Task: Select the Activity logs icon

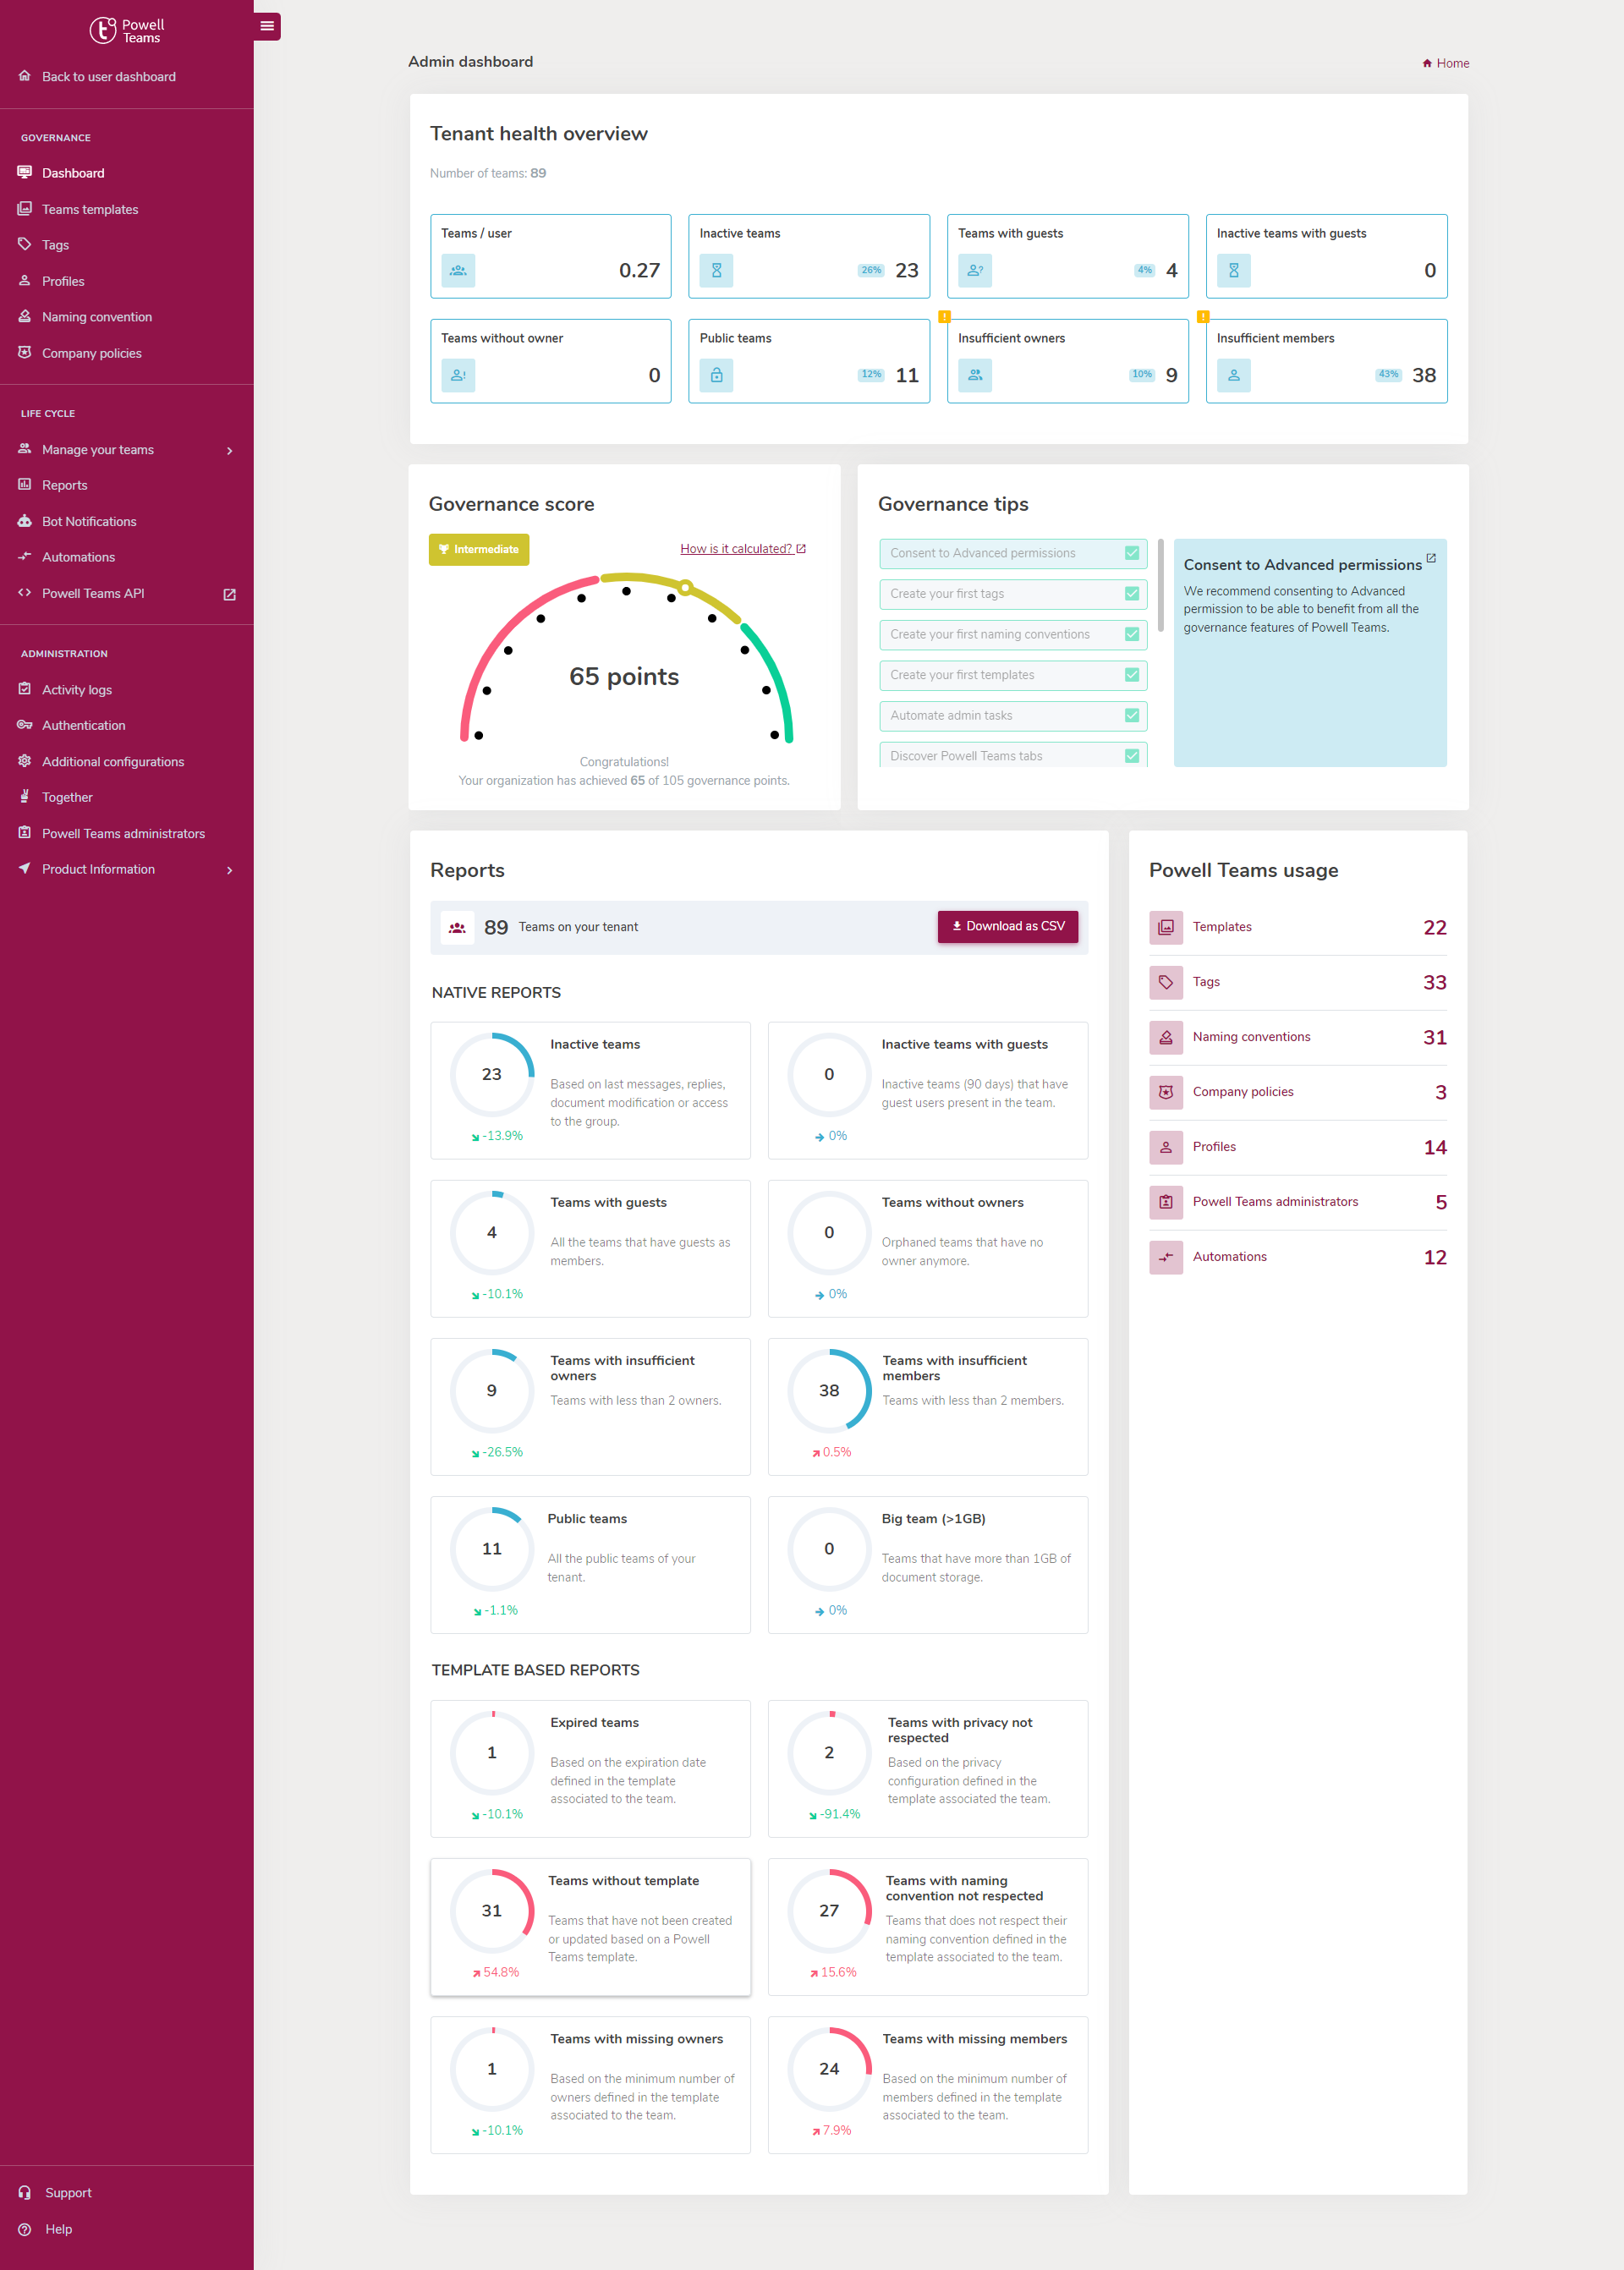Action: [25, 689]
